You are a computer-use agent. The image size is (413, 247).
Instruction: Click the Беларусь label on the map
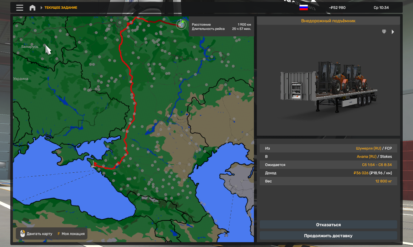(x=30, y=47)
